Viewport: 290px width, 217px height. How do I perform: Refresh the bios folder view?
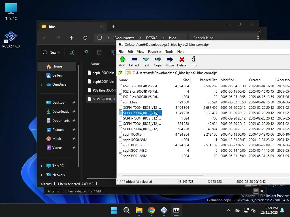[85, 38]
